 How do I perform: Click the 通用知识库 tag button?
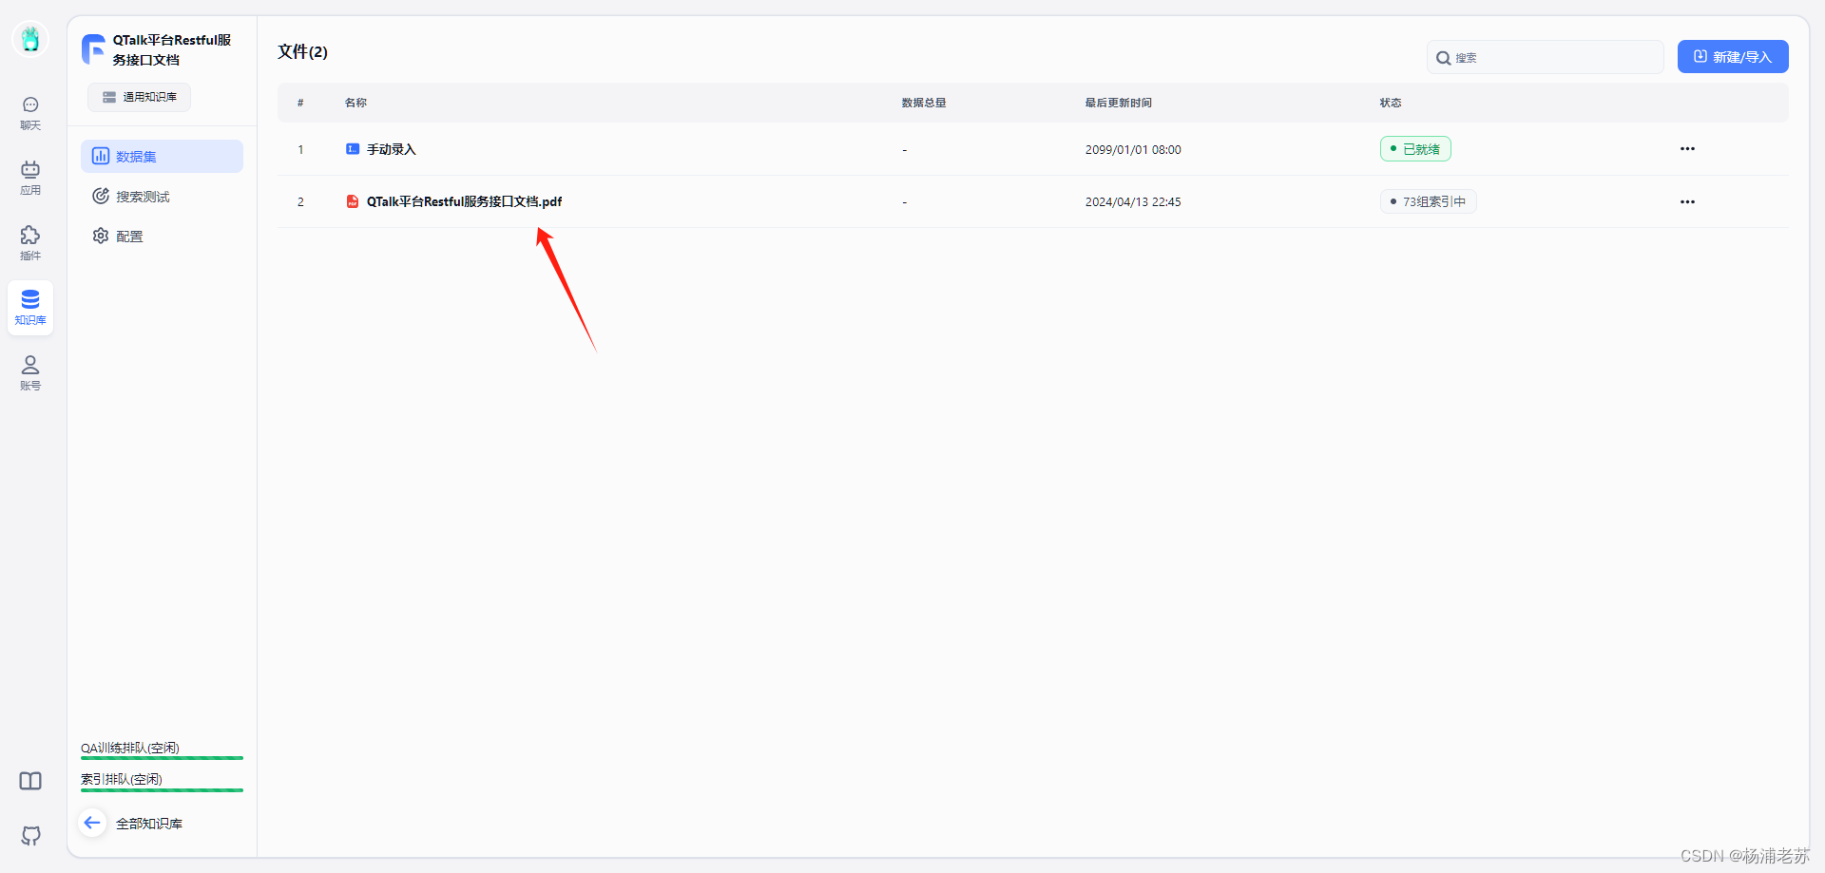click(x=140, y=97)
